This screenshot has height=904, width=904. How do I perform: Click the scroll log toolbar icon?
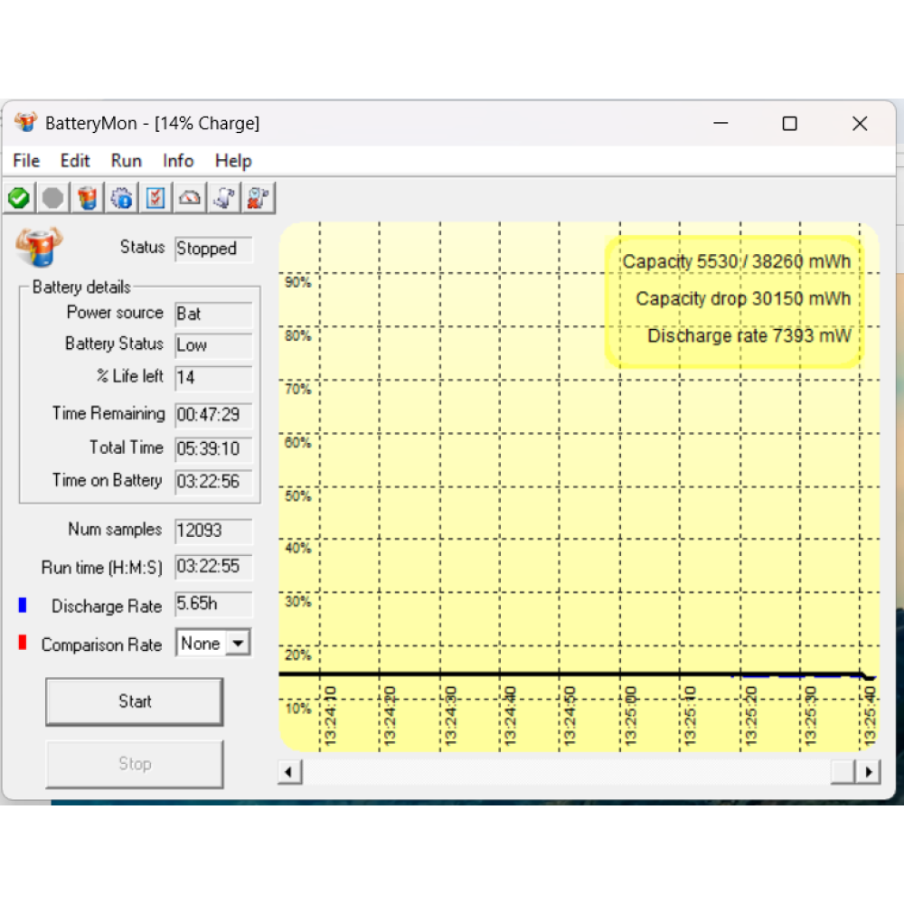[x=224, y=198]
